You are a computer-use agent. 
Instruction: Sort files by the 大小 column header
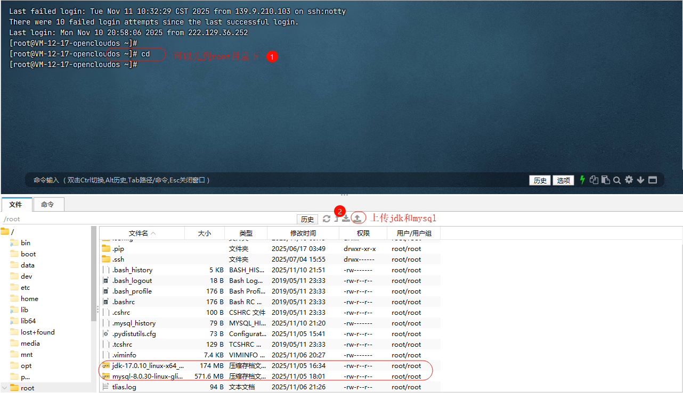tap(205, 233)
